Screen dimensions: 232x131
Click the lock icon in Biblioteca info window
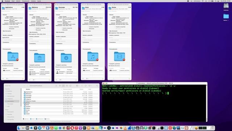49,80
